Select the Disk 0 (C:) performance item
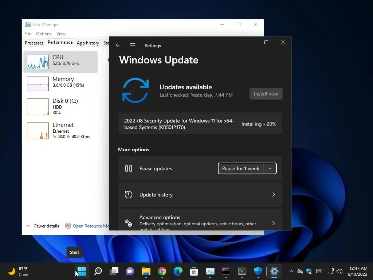 [x=60, y=107]
